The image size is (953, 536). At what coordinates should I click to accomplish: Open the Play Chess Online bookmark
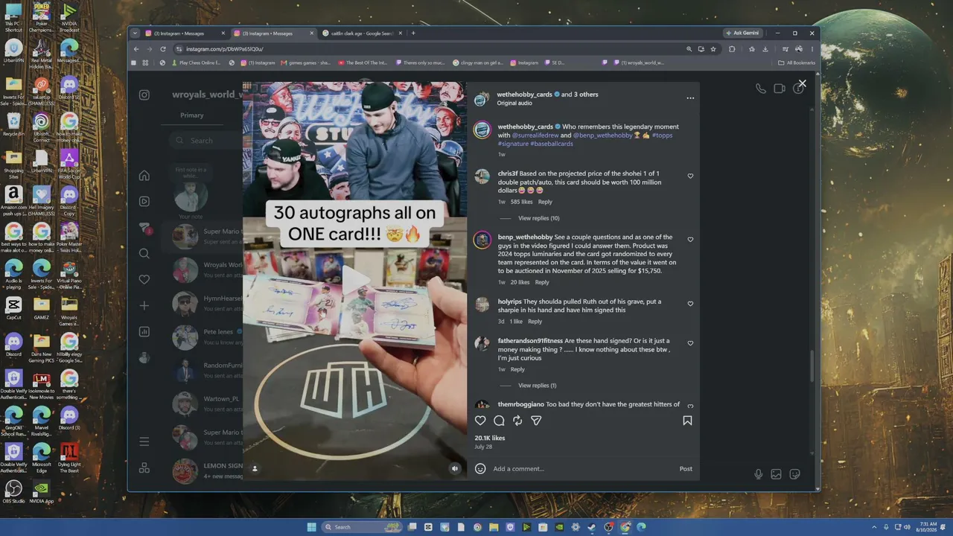point(196,63)
